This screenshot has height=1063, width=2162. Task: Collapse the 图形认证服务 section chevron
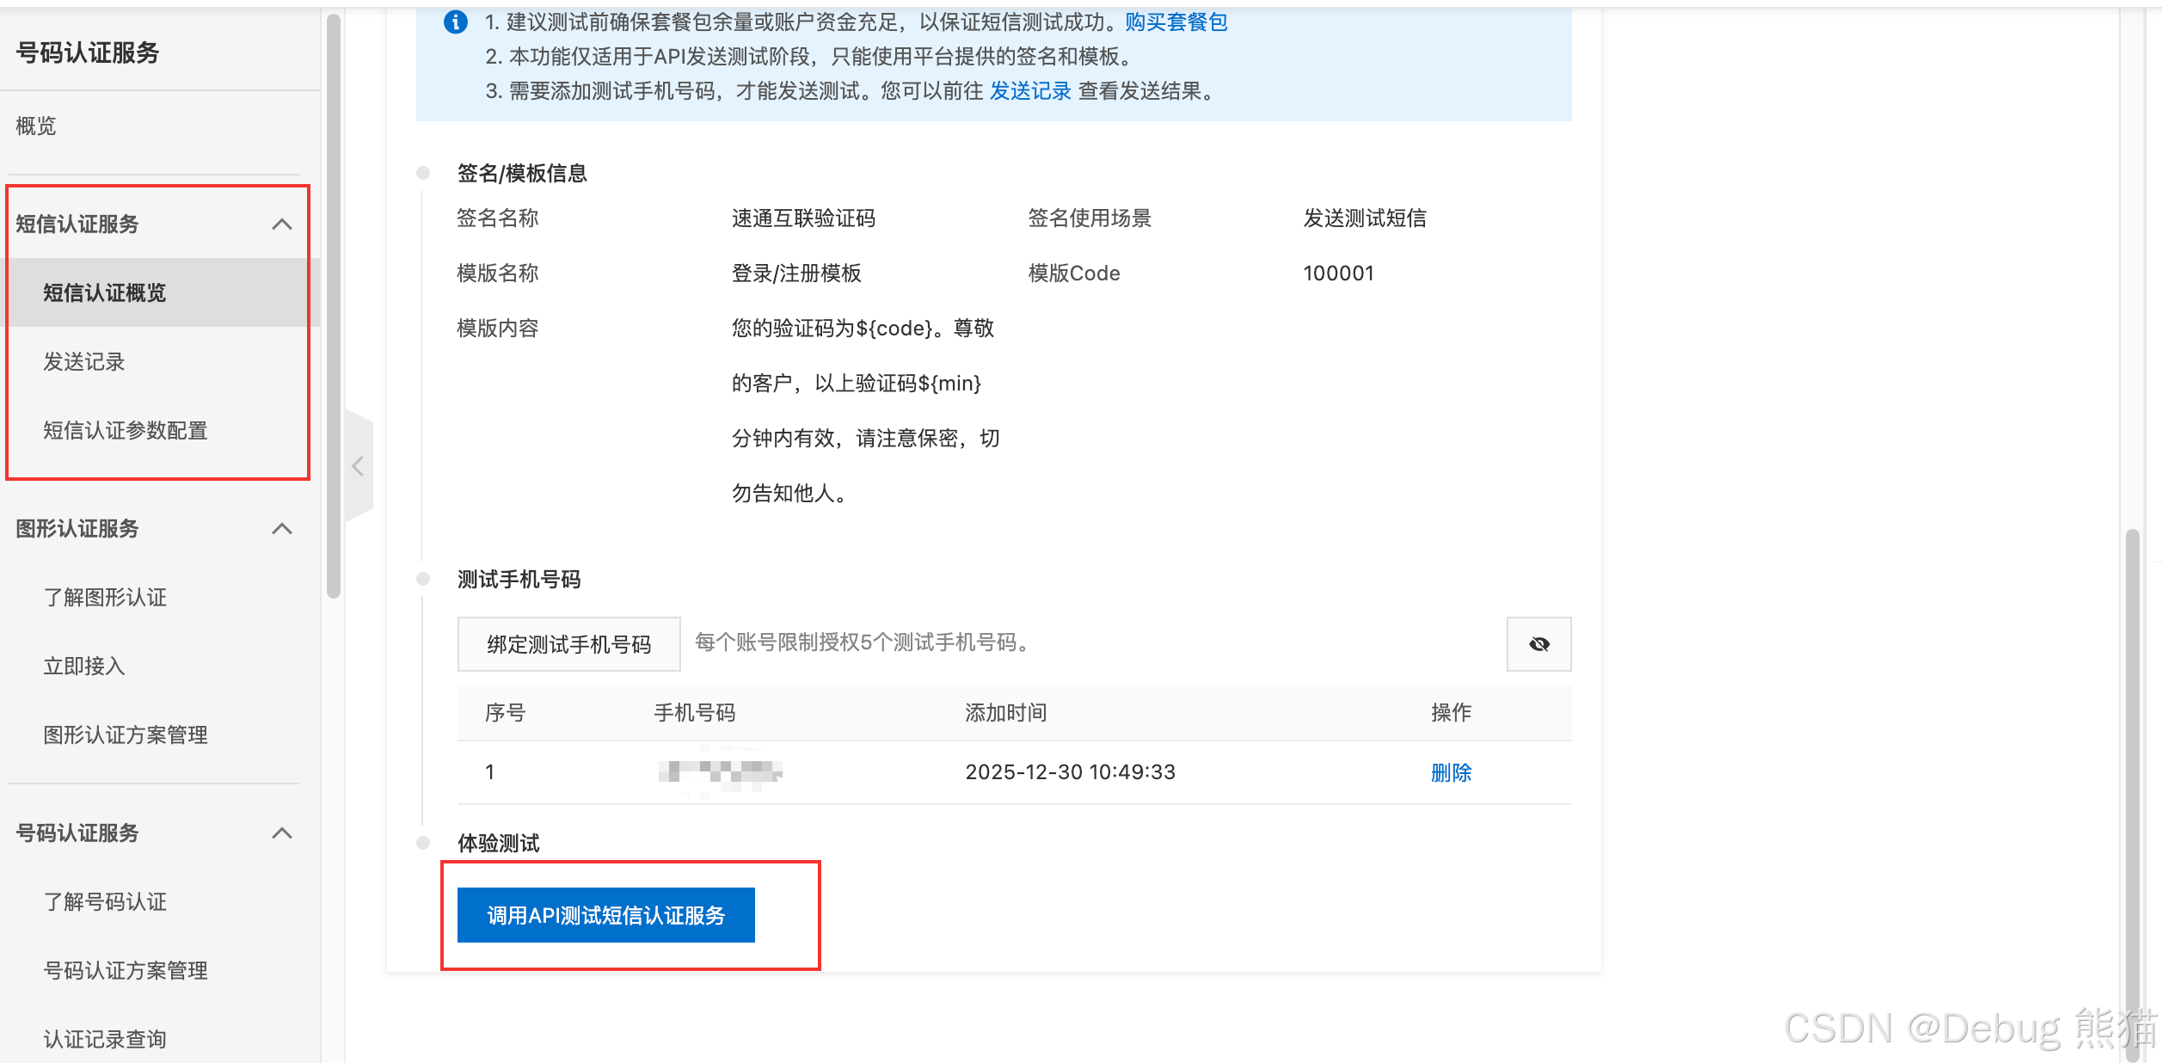point(281,528)
